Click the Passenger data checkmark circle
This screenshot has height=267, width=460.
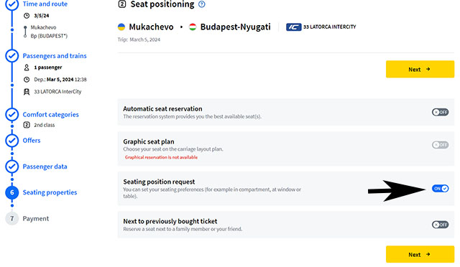pos(12,167)
